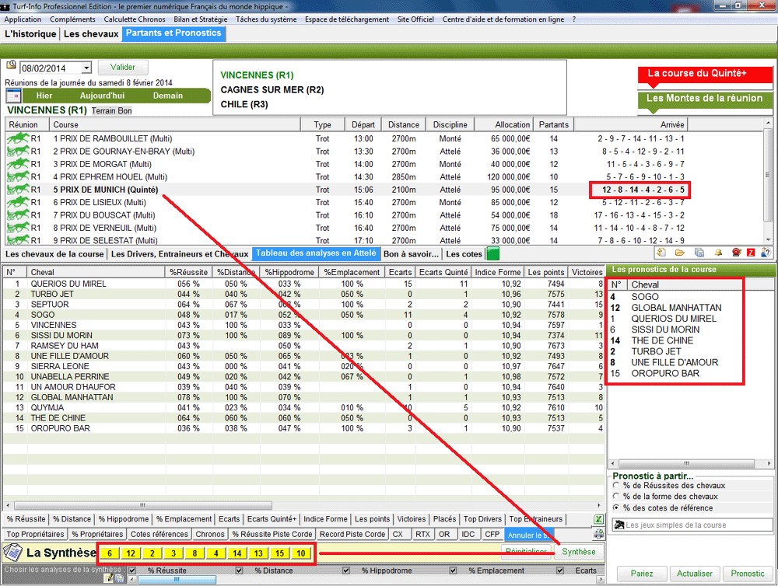Click the icon left of Les jeux simples field
Image resolution: width=778 pixels, height=586 pixels.
click(619, 525)
